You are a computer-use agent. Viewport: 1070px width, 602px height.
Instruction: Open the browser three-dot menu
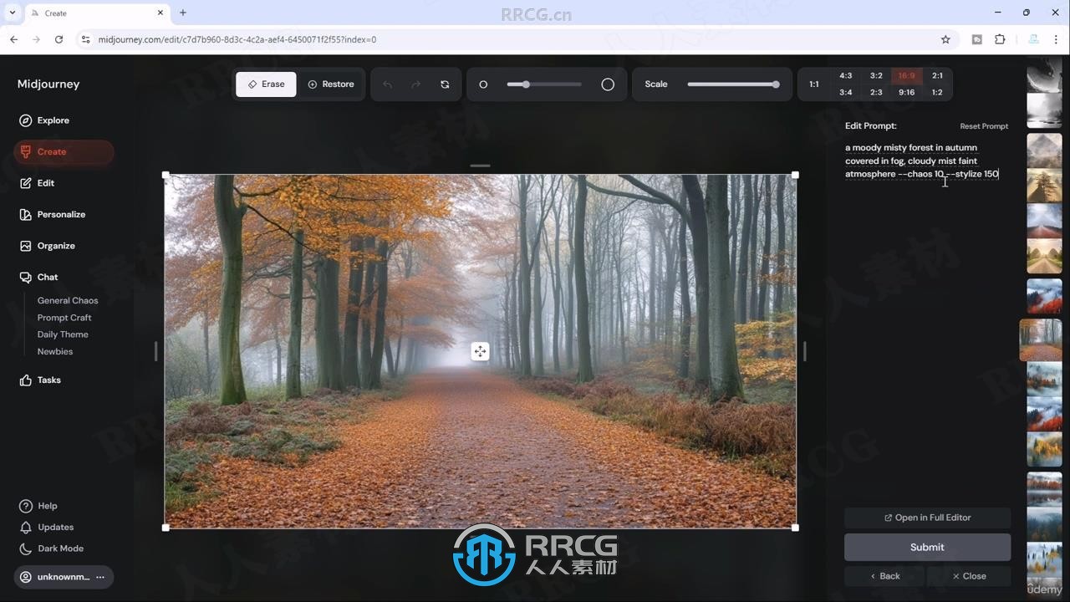1057,39
